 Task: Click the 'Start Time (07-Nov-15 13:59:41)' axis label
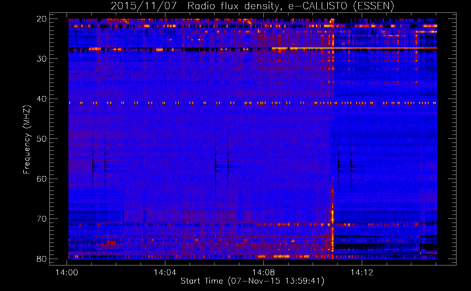click(252, 281)
